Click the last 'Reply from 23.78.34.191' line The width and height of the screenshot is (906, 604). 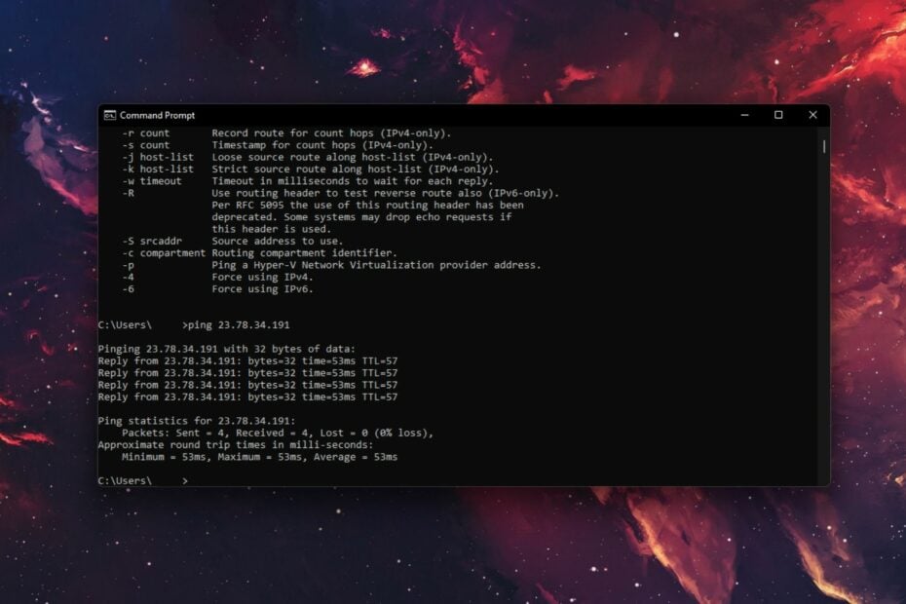coord(247,397)
